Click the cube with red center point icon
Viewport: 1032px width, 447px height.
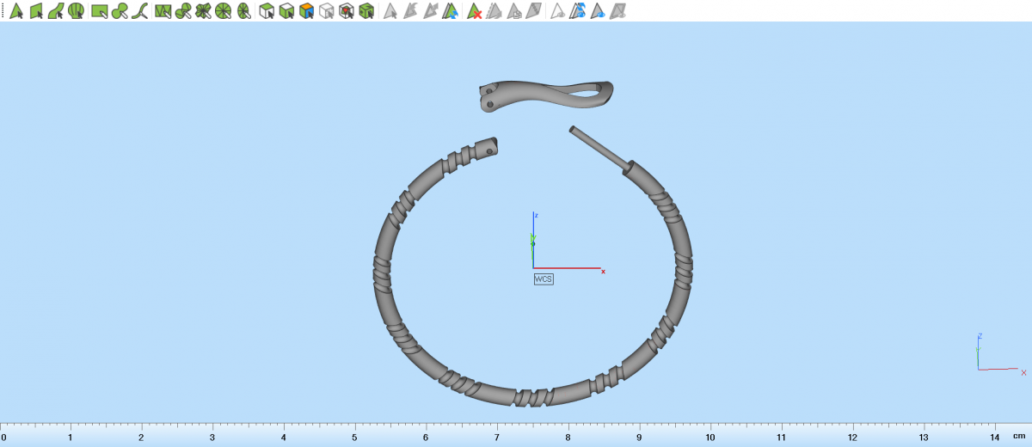pos(347,11)
